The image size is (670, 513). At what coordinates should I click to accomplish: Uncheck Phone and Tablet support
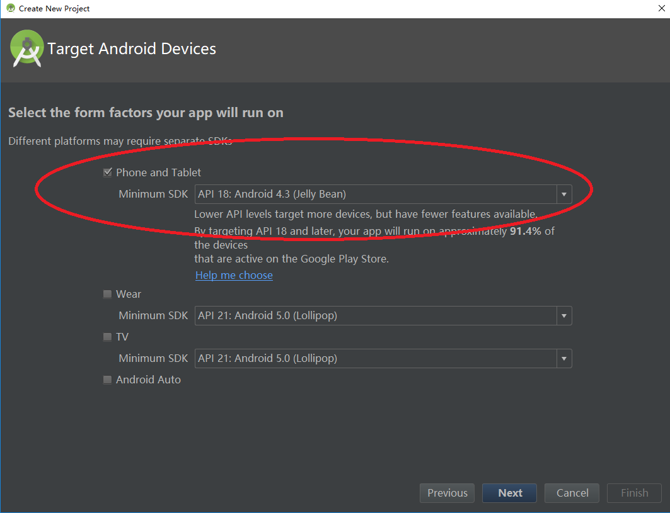click(x=107, y=172)
